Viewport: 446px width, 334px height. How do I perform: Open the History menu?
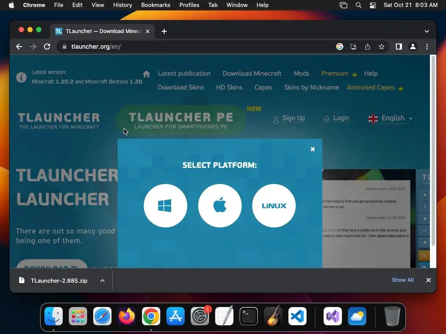122,5
